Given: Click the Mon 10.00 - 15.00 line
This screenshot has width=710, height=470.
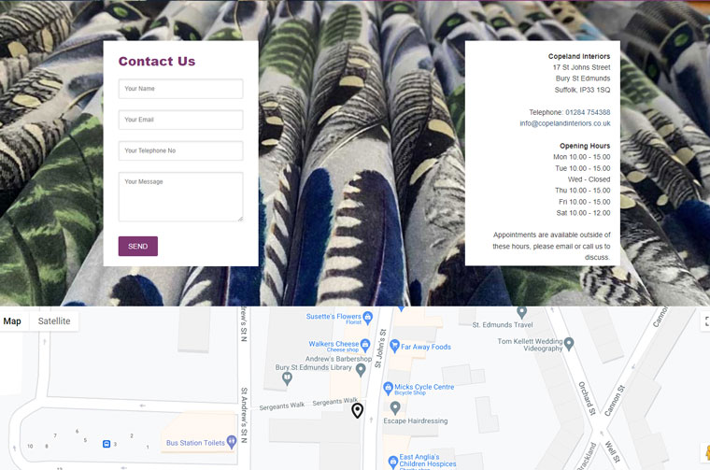Looking at the screenshot, I should tap(581, 157).
